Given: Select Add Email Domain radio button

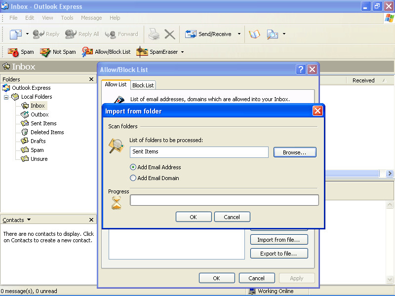Looking at the screenshot, I should pyautogui.click(x=133, y=178).
